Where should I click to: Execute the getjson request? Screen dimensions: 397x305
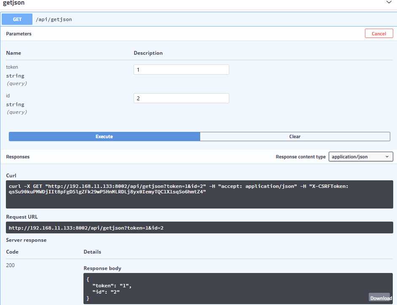105,136
